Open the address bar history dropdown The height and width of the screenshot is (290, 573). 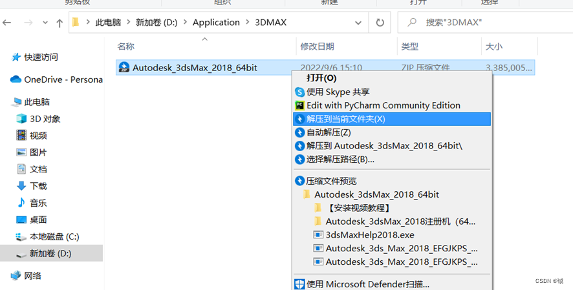pos(358,23)
